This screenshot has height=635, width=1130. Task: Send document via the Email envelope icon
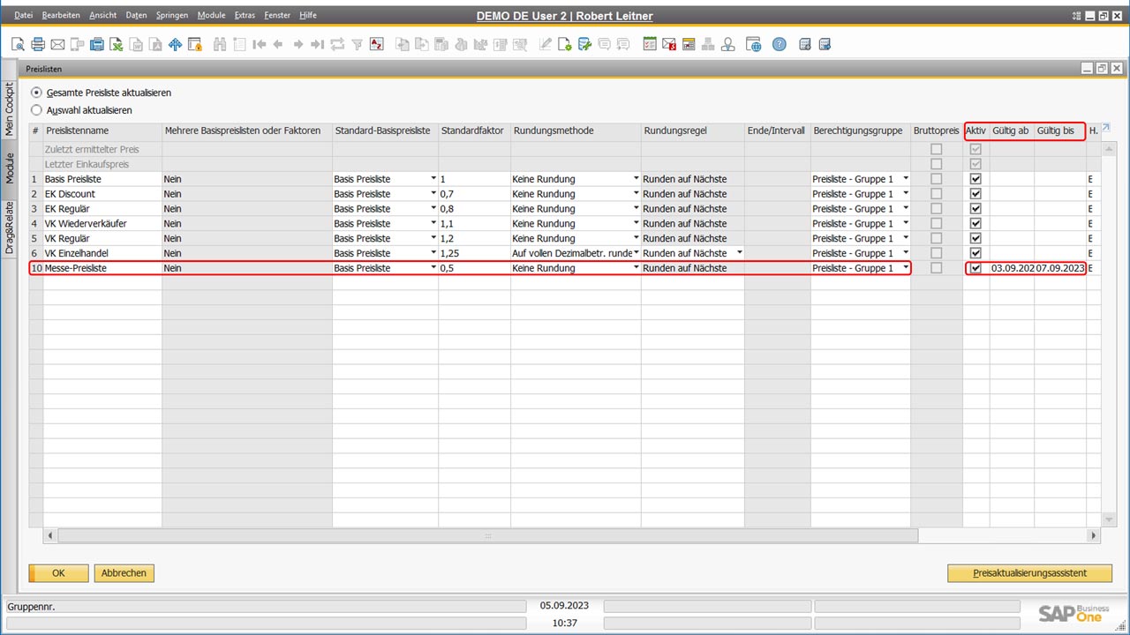[x=56, y=44]
